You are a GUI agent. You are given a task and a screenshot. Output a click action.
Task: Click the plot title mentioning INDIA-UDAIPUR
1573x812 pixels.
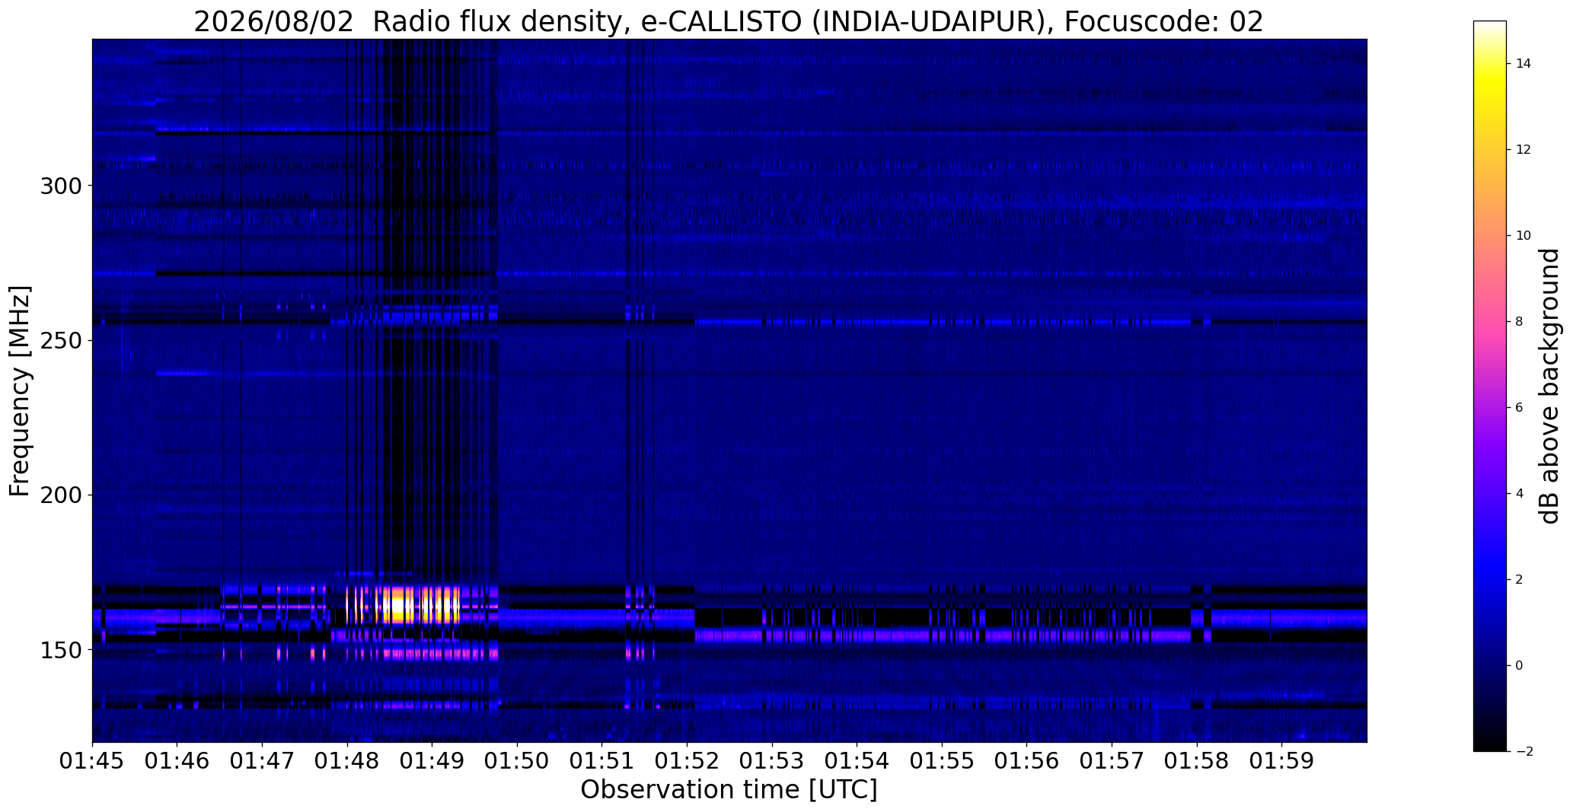(729, 21)
